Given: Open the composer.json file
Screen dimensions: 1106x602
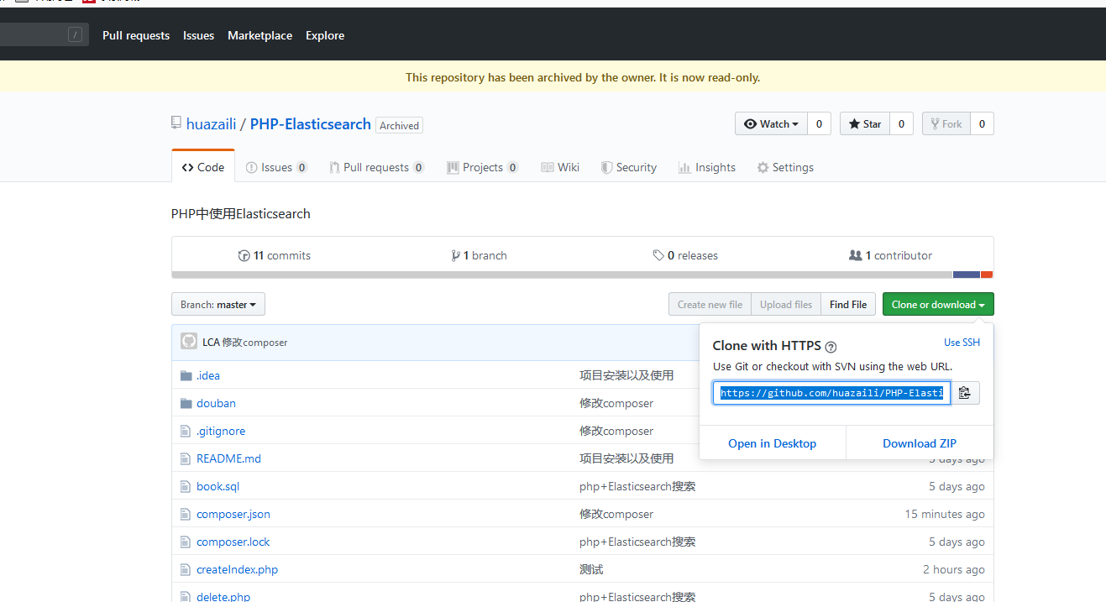Looking at the screenshot, I should coord(233,514).
